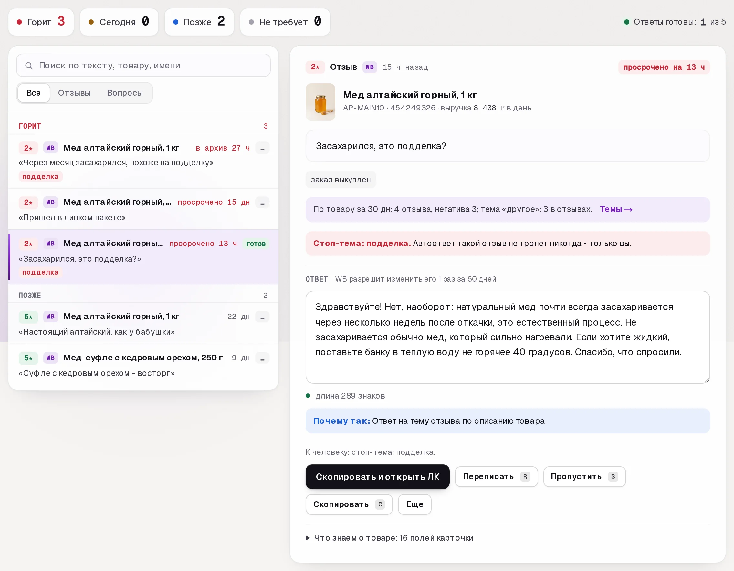Click 5★ badge on «Настоящий алтайский» row
The height and width of the screenshot is (571, 734).
28,317
